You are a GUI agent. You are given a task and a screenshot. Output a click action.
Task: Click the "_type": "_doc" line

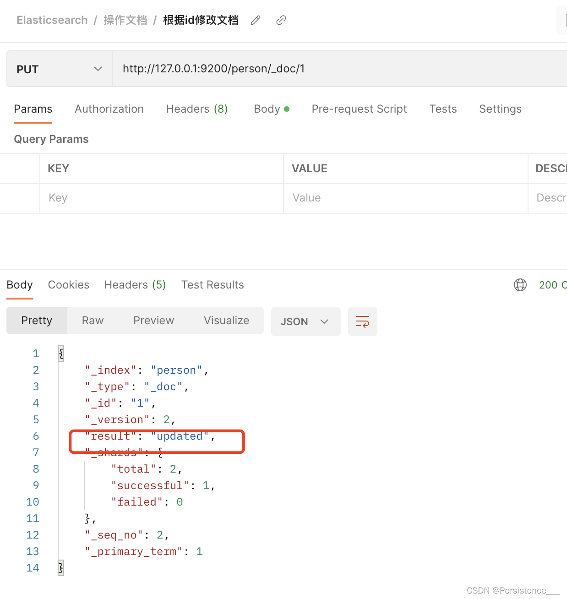pos(136,387)
